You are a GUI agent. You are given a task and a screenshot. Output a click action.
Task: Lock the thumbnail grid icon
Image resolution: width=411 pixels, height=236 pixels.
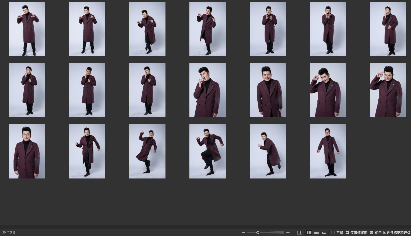pos(300,233)
